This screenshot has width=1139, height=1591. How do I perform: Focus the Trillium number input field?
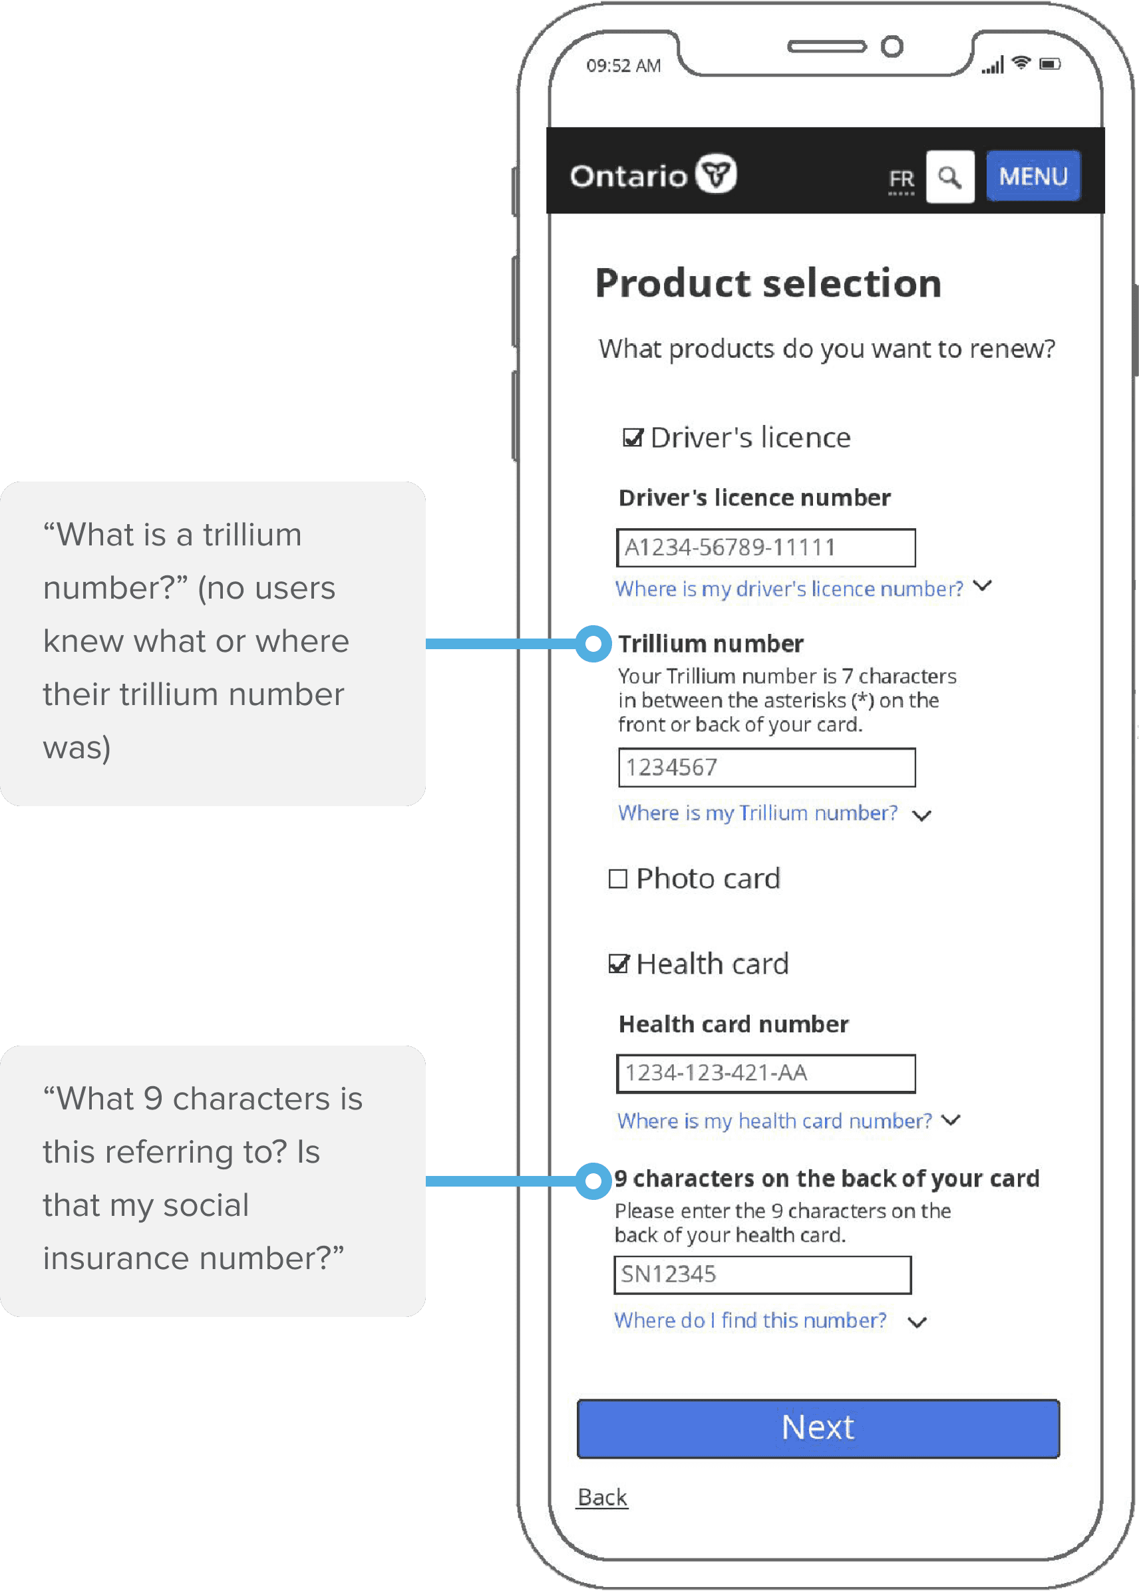coord(766,768)
